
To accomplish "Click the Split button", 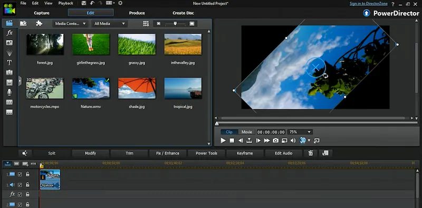I will (x=52, y=153).
